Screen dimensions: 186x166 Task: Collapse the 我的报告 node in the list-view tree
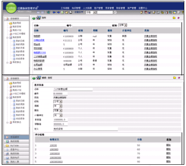pyautogui.click(x=7, y=38)
